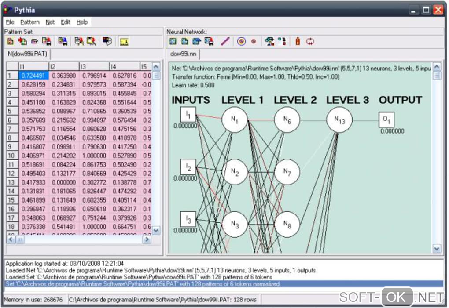
Task: Select neuron N3 in Level 1
Action: 235,224
